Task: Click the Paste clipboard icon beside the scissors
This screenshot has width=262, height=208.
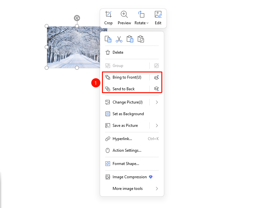Action: click(130, 39)
